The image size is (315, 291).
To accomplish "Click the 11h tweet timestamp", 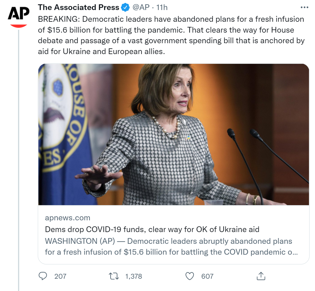I will point(162,7).
